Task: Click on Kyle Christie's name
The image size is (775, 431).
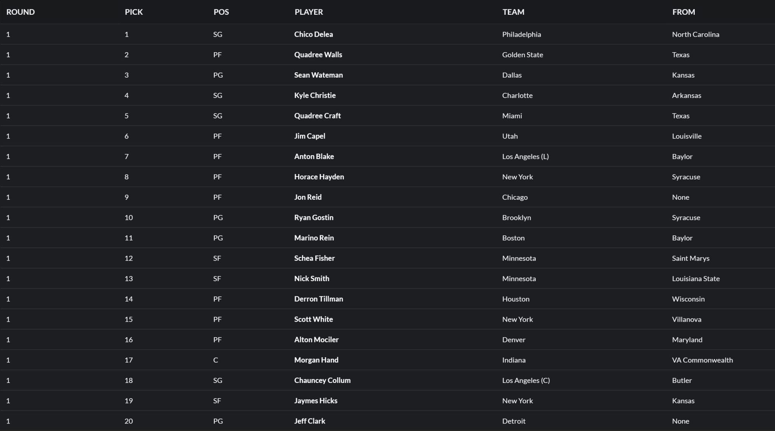Action: coord(315,95)
